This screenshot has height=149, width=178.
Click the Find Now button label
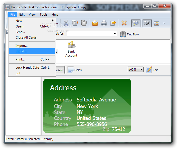click(133, 34)
